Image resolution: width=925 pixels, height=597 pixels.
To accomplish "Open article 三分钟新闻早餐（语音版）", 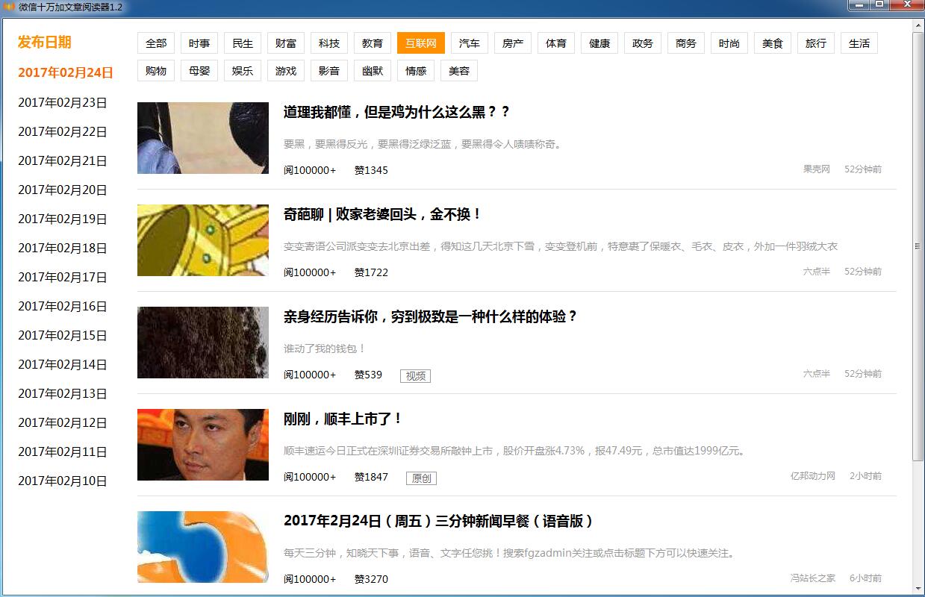I will pyautogui.click(x=439, y=521).
